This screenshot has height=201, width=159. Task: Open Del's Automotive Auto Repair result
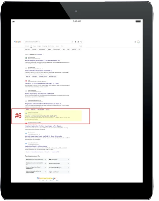(39, 71)
